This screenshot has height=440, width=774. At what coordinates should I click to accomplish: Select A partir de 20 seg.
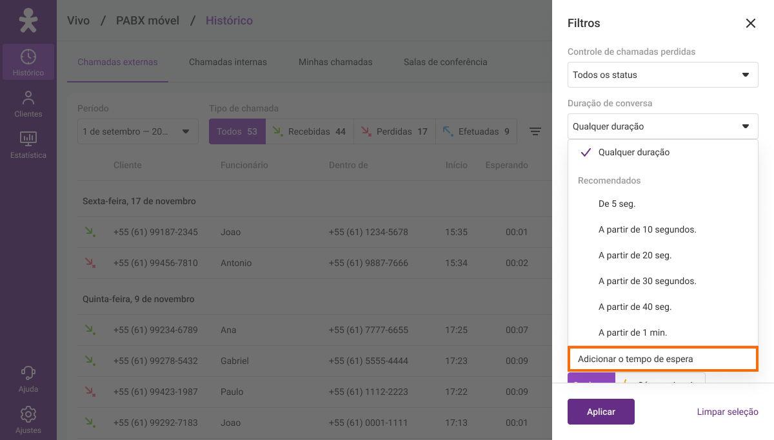663,255
